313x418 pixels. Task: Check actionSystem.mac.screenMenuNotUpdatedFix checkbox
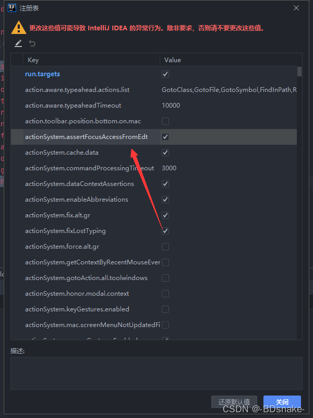165,325
